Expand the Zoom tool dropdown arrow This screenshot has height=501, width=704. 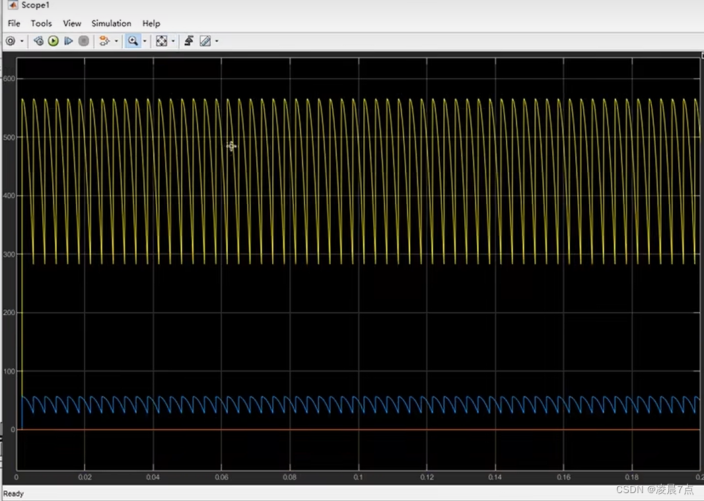(x=145, y=41)
